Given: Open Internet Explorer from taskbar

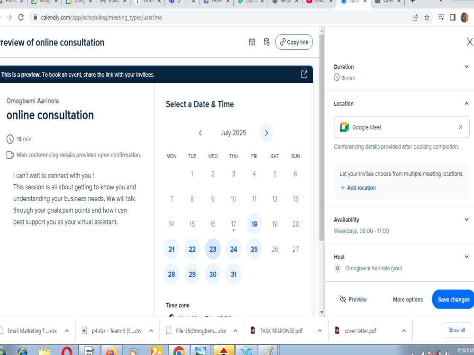Looking at the screenshot, I should pos(22,351).
